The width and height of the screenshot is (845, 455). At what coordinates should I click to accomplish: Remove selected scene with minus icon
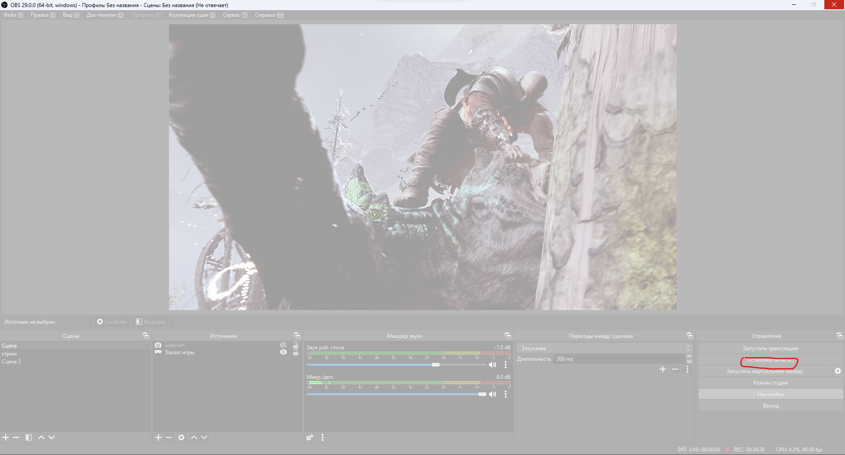(x=16, y=437)
